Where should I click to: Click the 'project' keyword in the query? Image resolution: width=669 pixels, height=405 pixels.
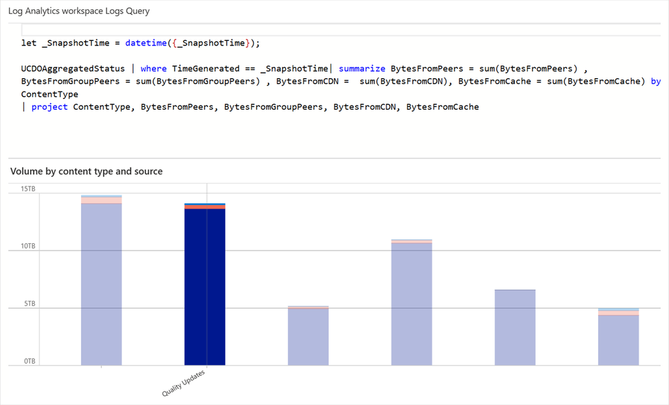click(x=50, y=107)
